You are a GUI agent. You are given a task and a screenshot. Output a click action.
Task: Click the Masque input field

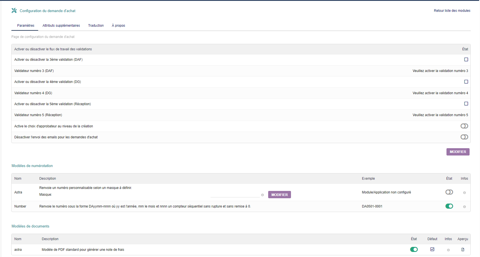click(x=235, y=194)
